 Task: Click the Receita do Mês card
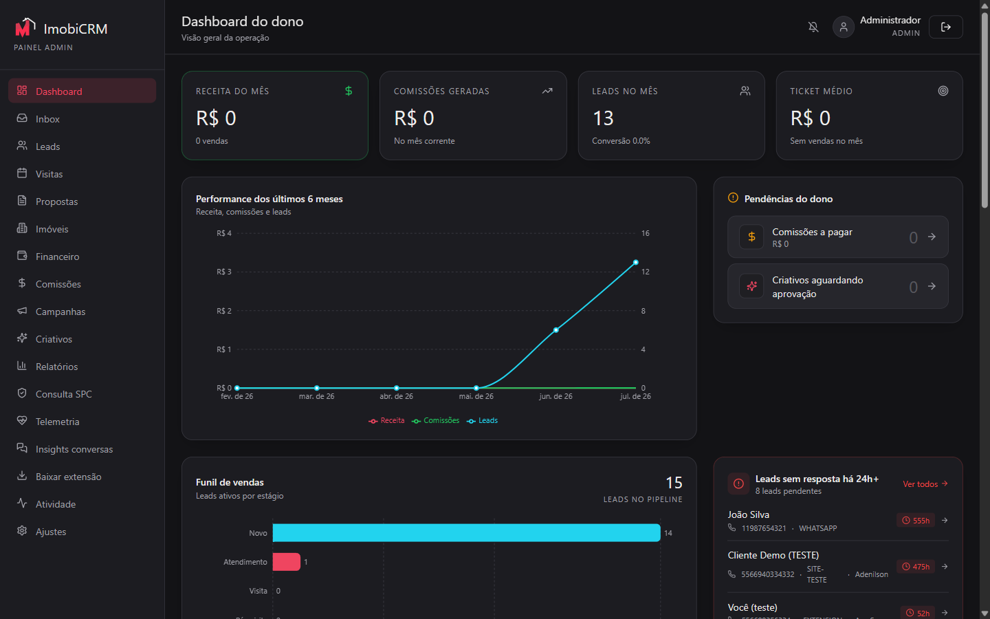[275, 116]
